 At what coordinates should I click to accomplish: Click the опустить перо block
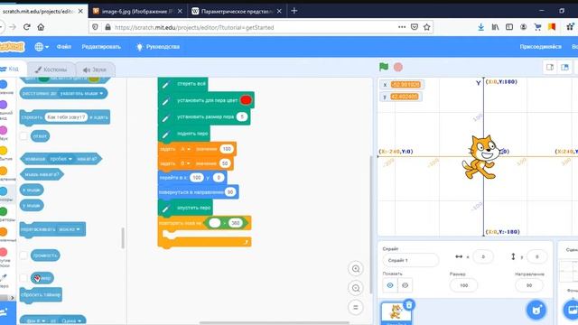(x=185, y=208)
